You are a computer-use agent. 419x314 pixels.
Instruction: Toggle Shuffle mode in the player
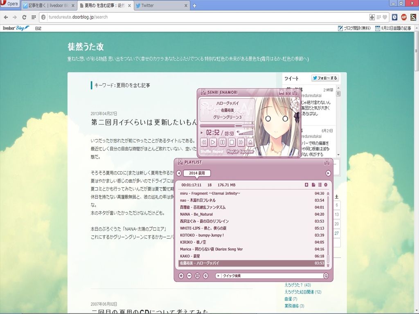coord(206,151)
